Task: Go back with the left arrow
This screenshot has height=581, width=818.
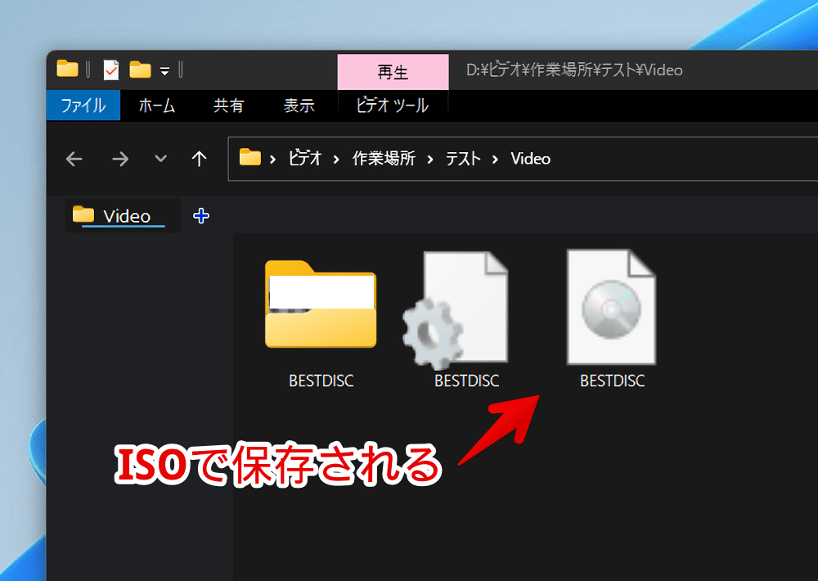Action: (x=74, y=159)
